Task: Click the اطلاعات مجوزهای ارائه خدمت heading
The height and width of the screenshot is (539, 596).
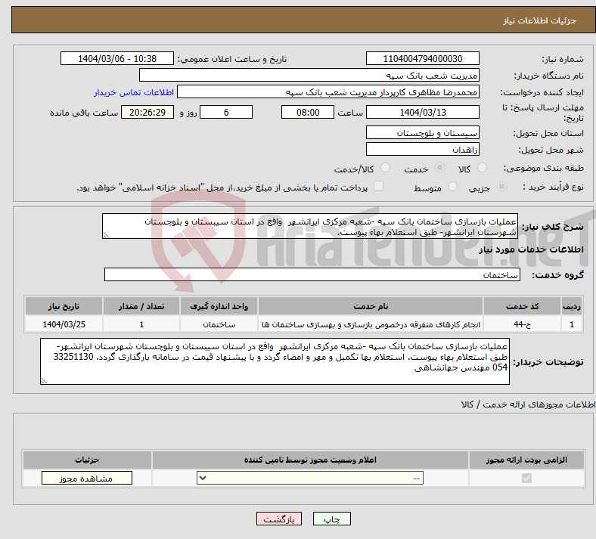Action: pos(528,404)
